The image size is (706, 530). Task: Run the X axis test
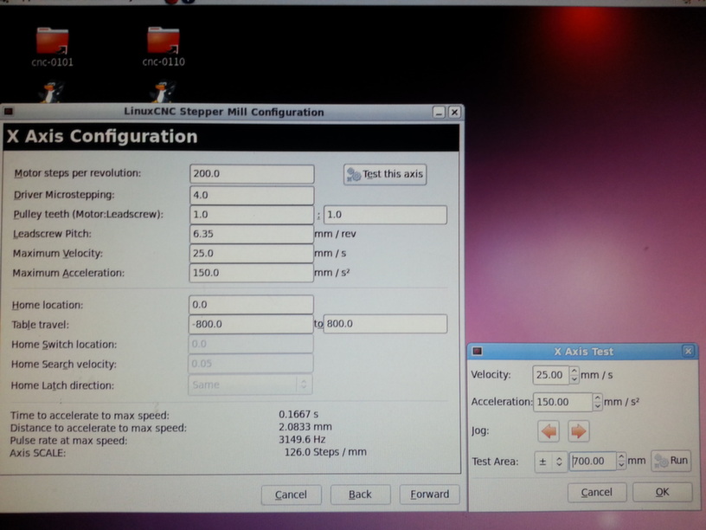(x=671, y=461)
